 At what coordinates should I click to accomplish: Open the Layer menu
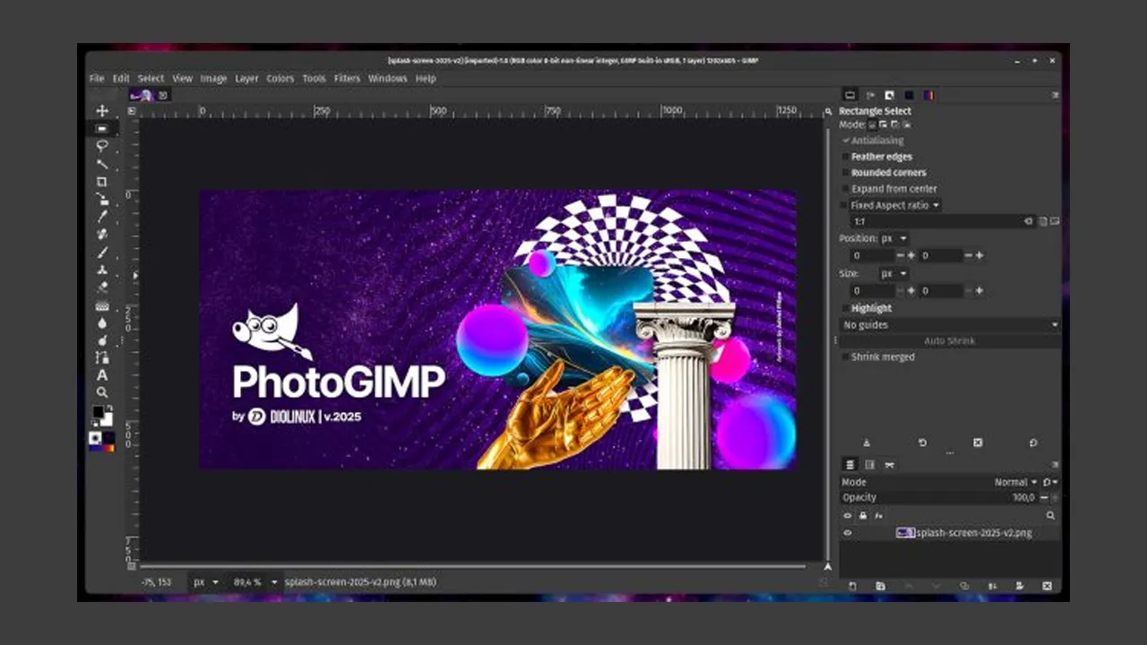246,79
